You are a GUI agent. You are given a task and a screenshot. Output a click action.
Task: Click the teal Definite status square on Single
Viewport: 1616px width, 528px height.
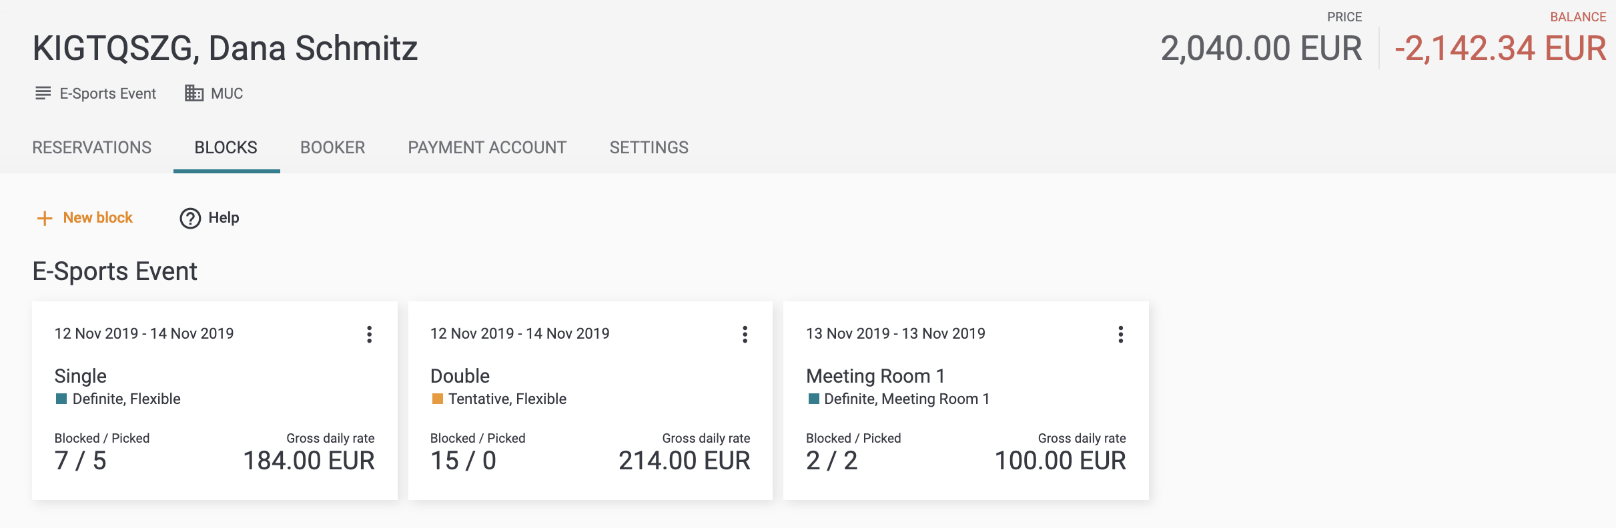pyautogui.click(x=61, y=399)
